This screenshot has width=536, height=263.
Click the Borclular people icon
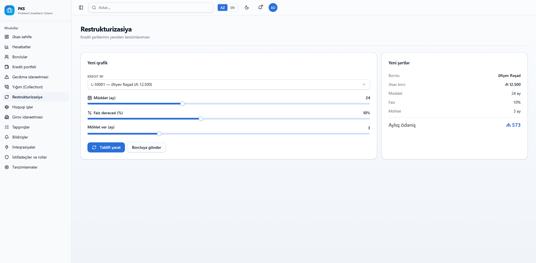(x=7, y=57)
